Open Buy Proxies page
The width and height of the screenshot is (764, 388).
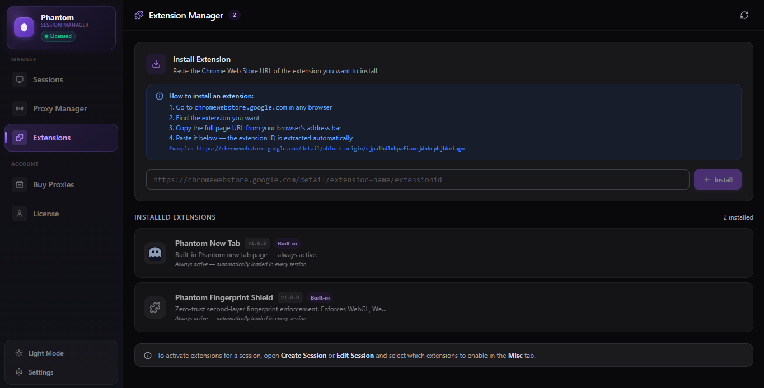point(62,184)
